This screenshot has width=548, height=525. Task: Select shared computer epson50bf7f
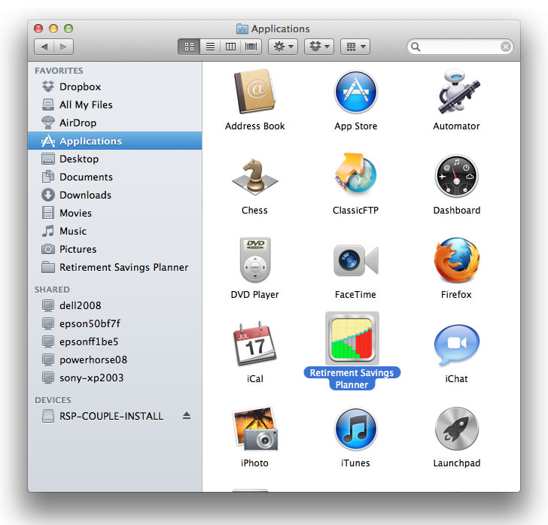click(x=114, y=324)
